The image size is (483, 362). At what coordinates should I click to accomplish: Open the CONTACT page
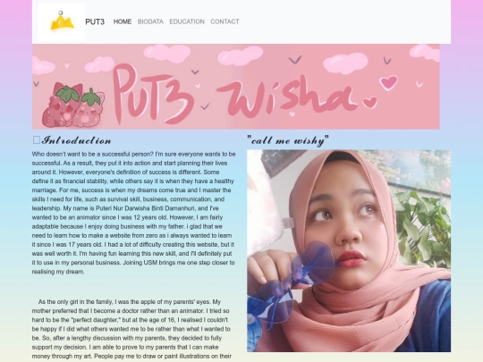(x=225, y=21)
